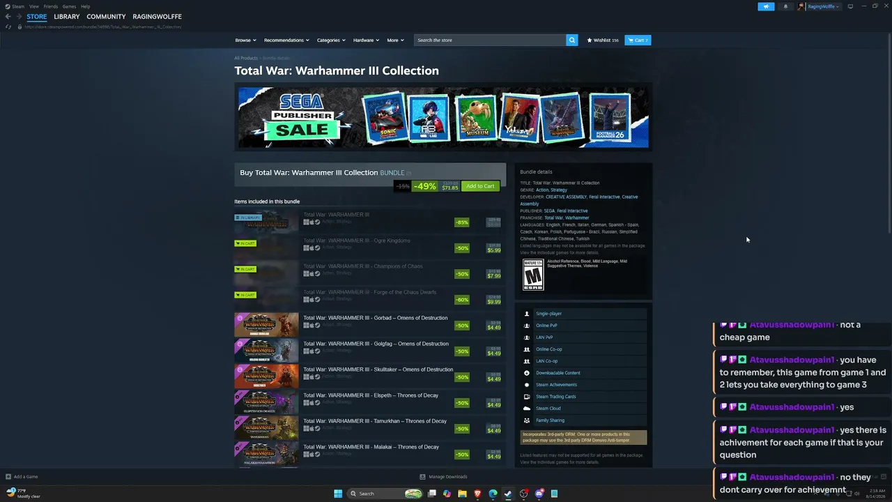Open the Notepad taskbar icon

click(x=555, y=494)
